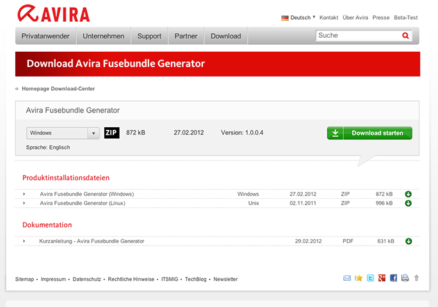
Task: Click the 996 kB size value
Action: coord(384,203)
